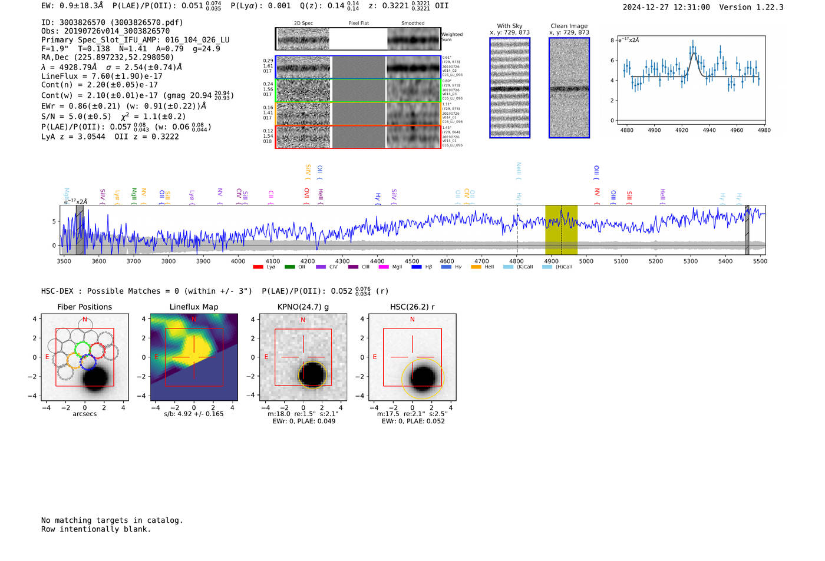Select the blue-bordered fiber spectrum row
This screenshot has width=825, height=561.
(x=358, y=67)
